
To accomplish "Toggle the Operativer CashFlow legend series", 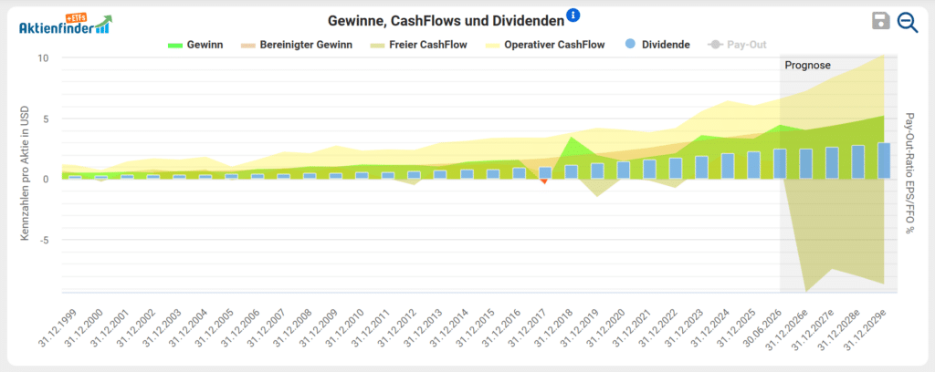I will pos(544,45).
